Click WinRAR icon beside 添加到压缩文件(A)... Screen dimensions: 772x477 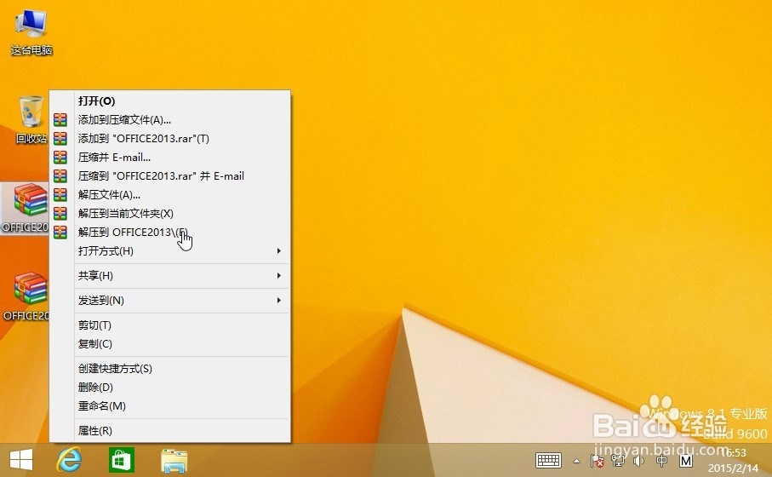[x=60, y=120]
